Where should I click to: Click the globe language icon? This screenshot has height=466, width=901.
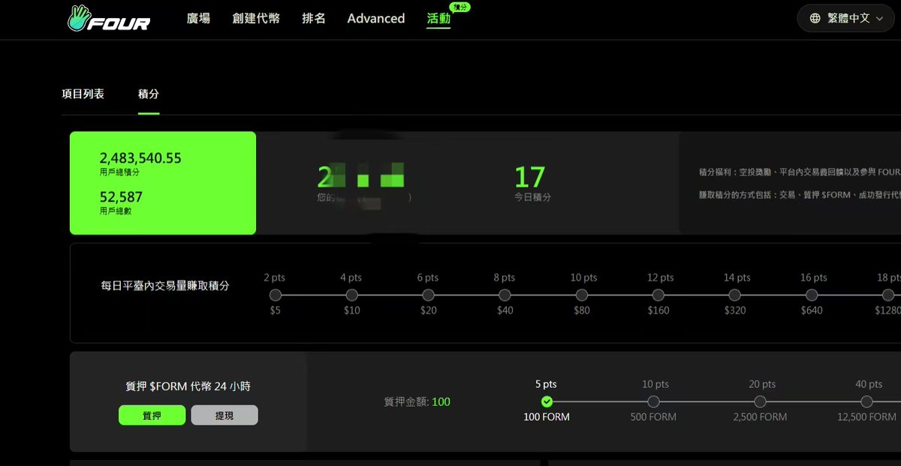coord(815,18)
